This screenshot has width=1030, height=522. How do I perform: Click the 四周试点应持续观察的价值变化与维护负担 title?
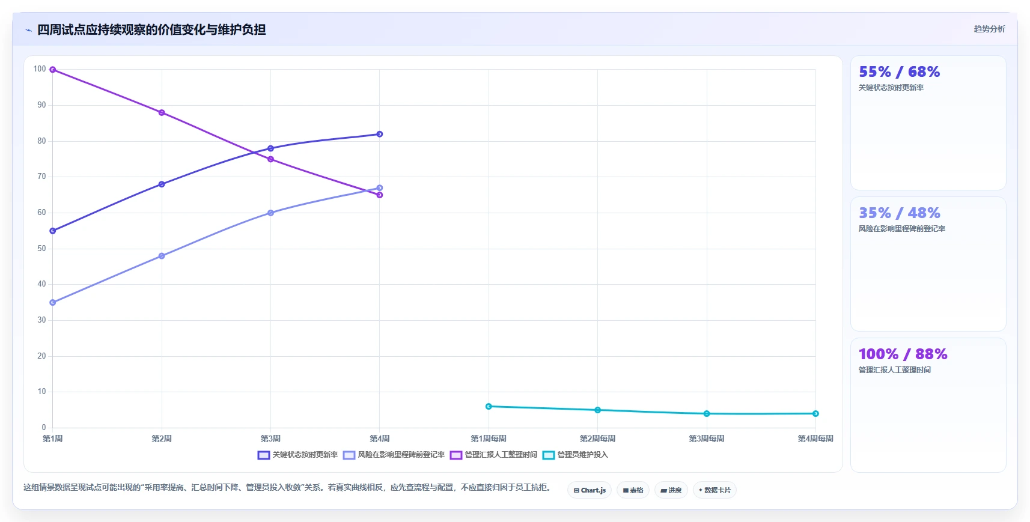pyautogui.click(x=151, y=29)
